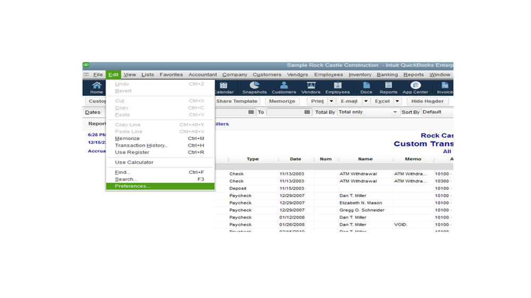Click the Hide Header button

coord(427,101)
